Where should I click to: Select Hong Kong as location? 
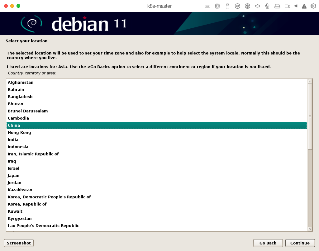click(156, 132)
